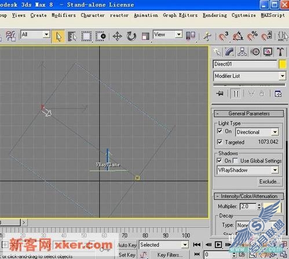Open the VRayShadow type dropdown

275,170
